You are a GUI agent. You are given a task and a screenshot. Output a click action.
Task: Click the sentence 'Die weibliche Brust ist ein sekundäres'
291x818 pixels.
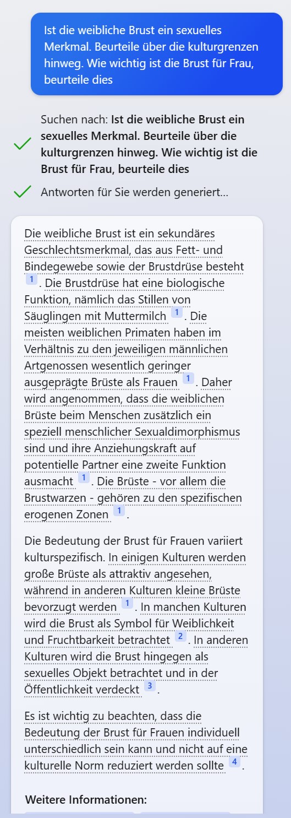tap(119, 234)
